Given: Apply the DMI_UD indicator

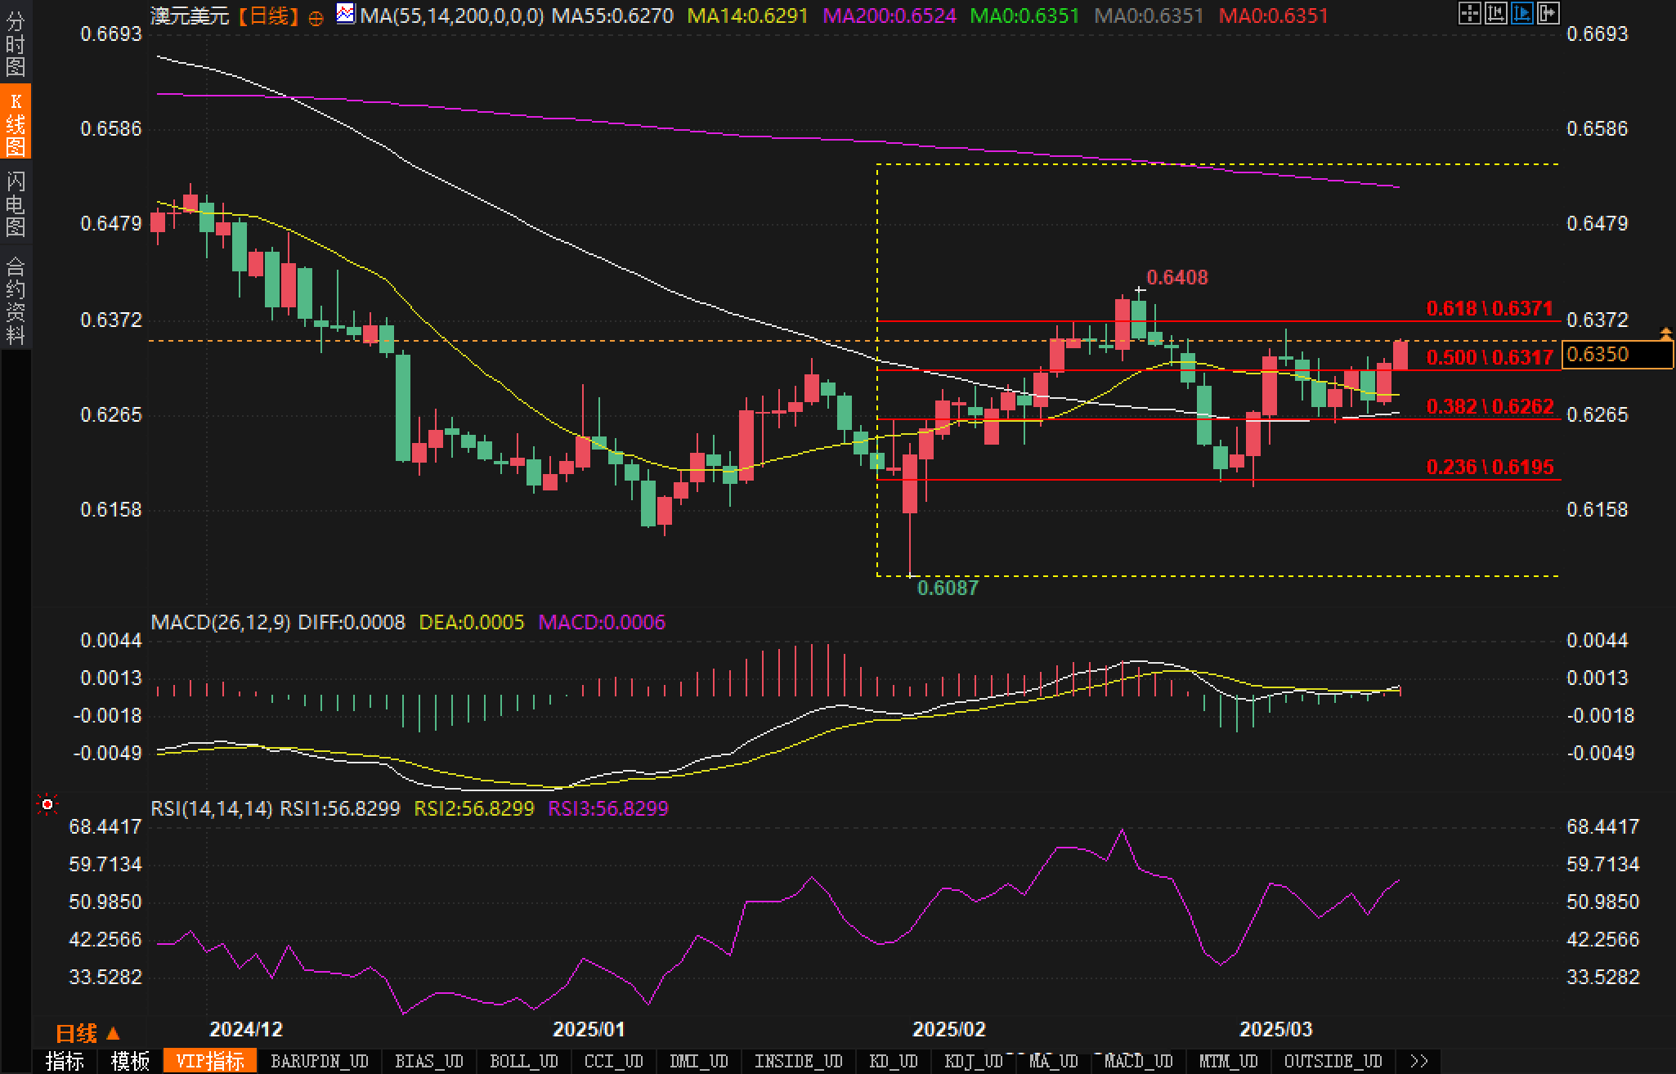Looking at the screenshot, I should pos(699,1061).
